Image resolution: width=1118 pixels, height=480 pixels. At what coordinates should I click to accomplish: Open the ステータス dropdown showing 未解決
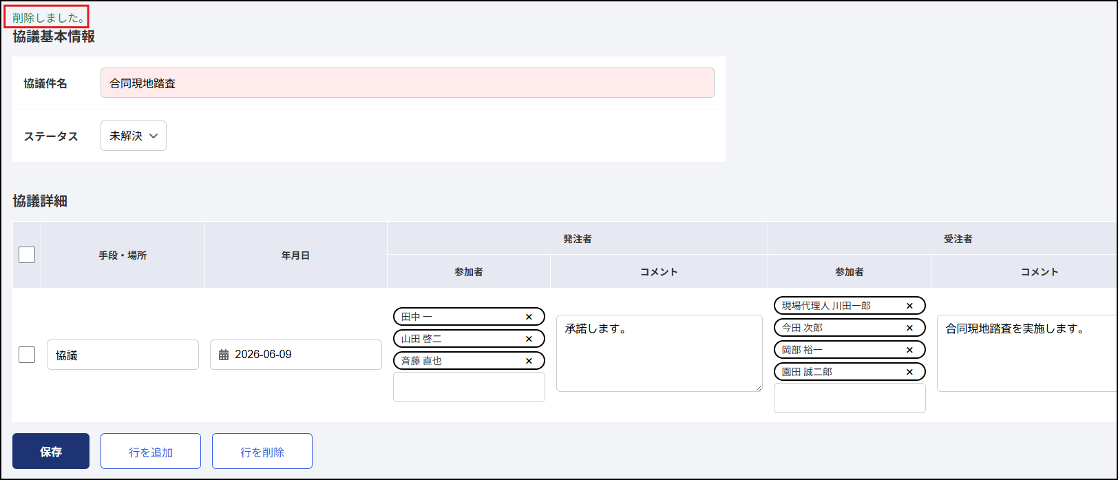(x=134, y=136)
